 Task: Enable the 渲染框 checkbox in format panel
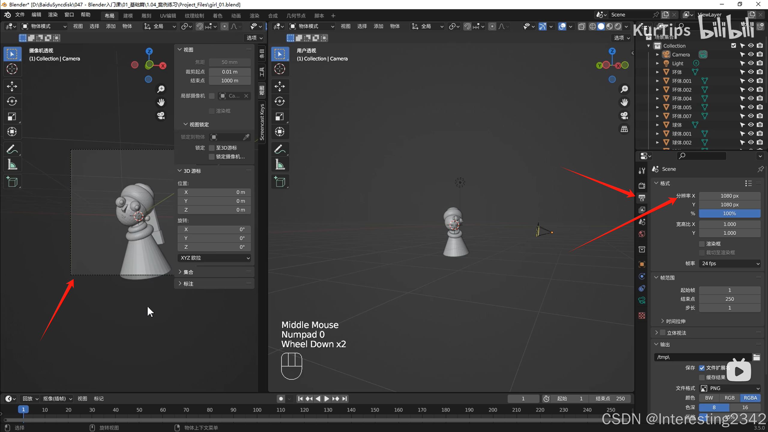(702, 244)
